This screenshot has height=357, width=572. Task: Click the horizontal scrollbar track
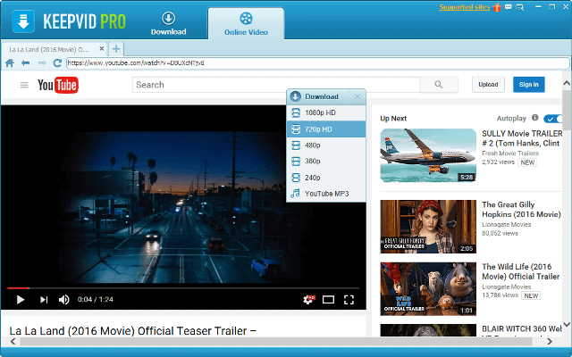point(276,341)
